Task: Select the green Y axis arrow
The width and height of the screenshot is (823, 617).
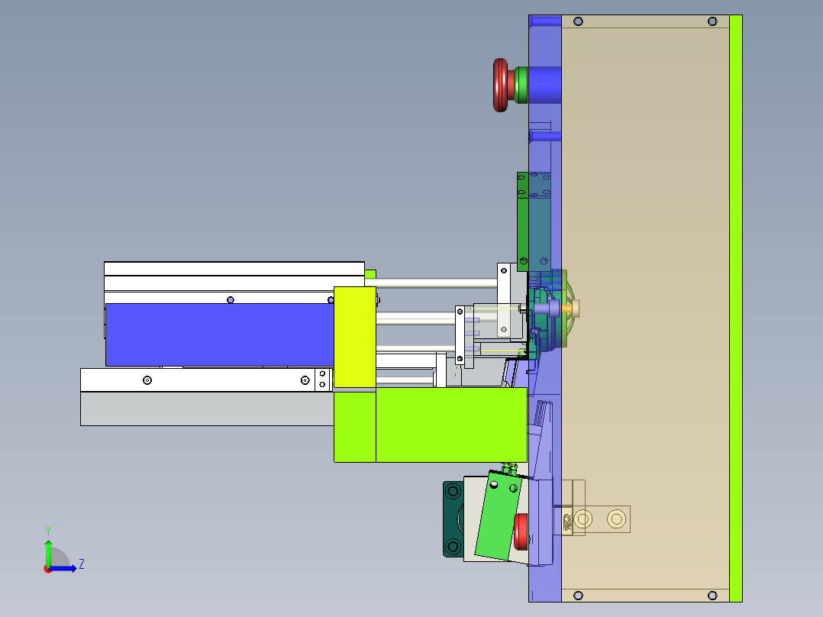Action: (x=48, y=554)
